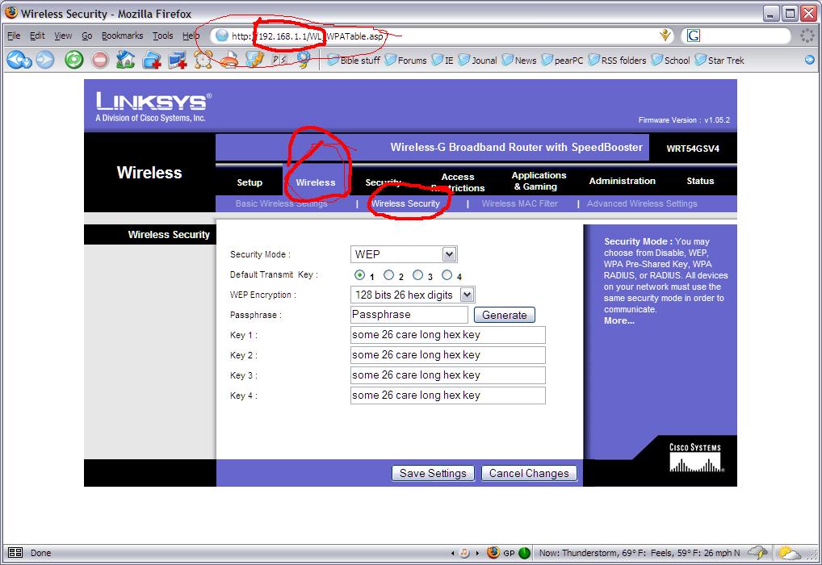Viewport: 822px width, 565px height.
Task: Go to the Home page icon
Action: 125,60
